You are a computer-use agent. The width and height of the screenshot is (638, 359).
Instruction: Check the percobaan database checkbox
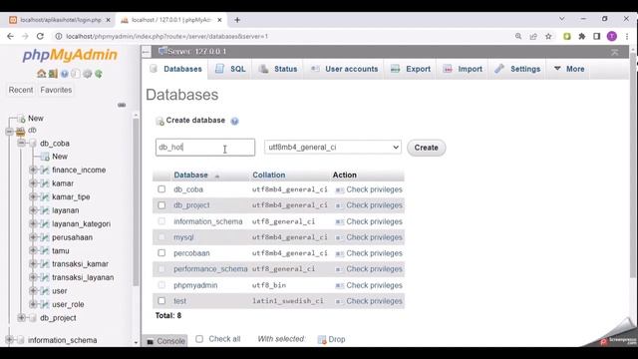[161, 253]
